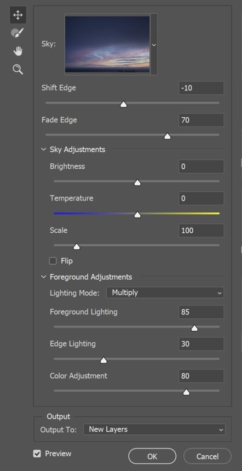Screen dimensions: 242x471
Task: Click the Fade Edge slider handle
Action: point(167,136)
